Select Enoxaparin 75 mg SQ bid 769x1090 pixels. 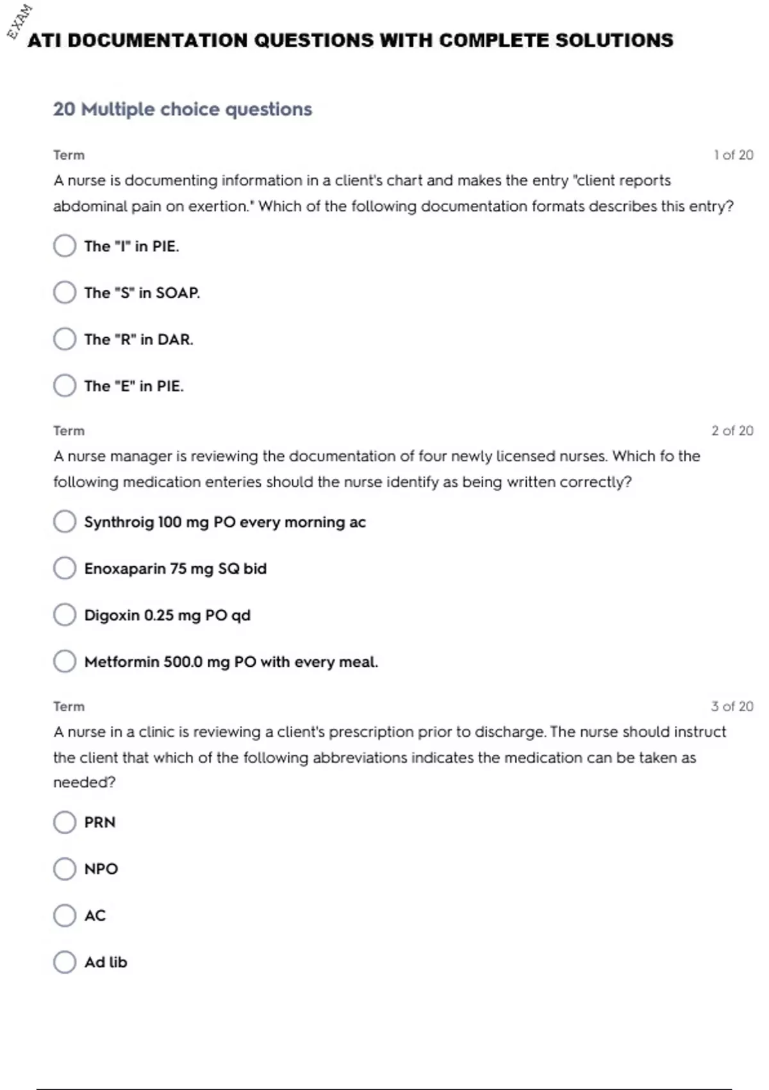pyautogui.click(x=65, y=568)
